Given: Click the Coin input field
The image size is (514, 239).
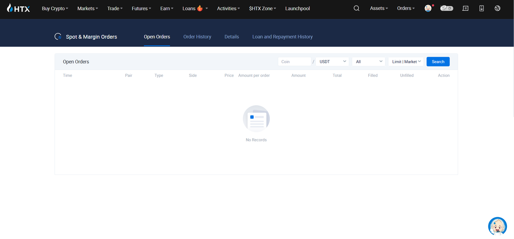Looking at the screenshot, I should click(x=294, y=62).
